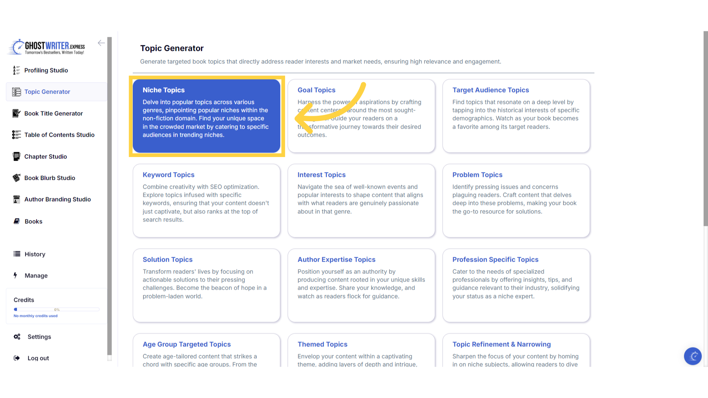This screenshot has height=398, width=708.
Task: Select Topic Generator in the sidebar
Action: (x=47, y=92)
